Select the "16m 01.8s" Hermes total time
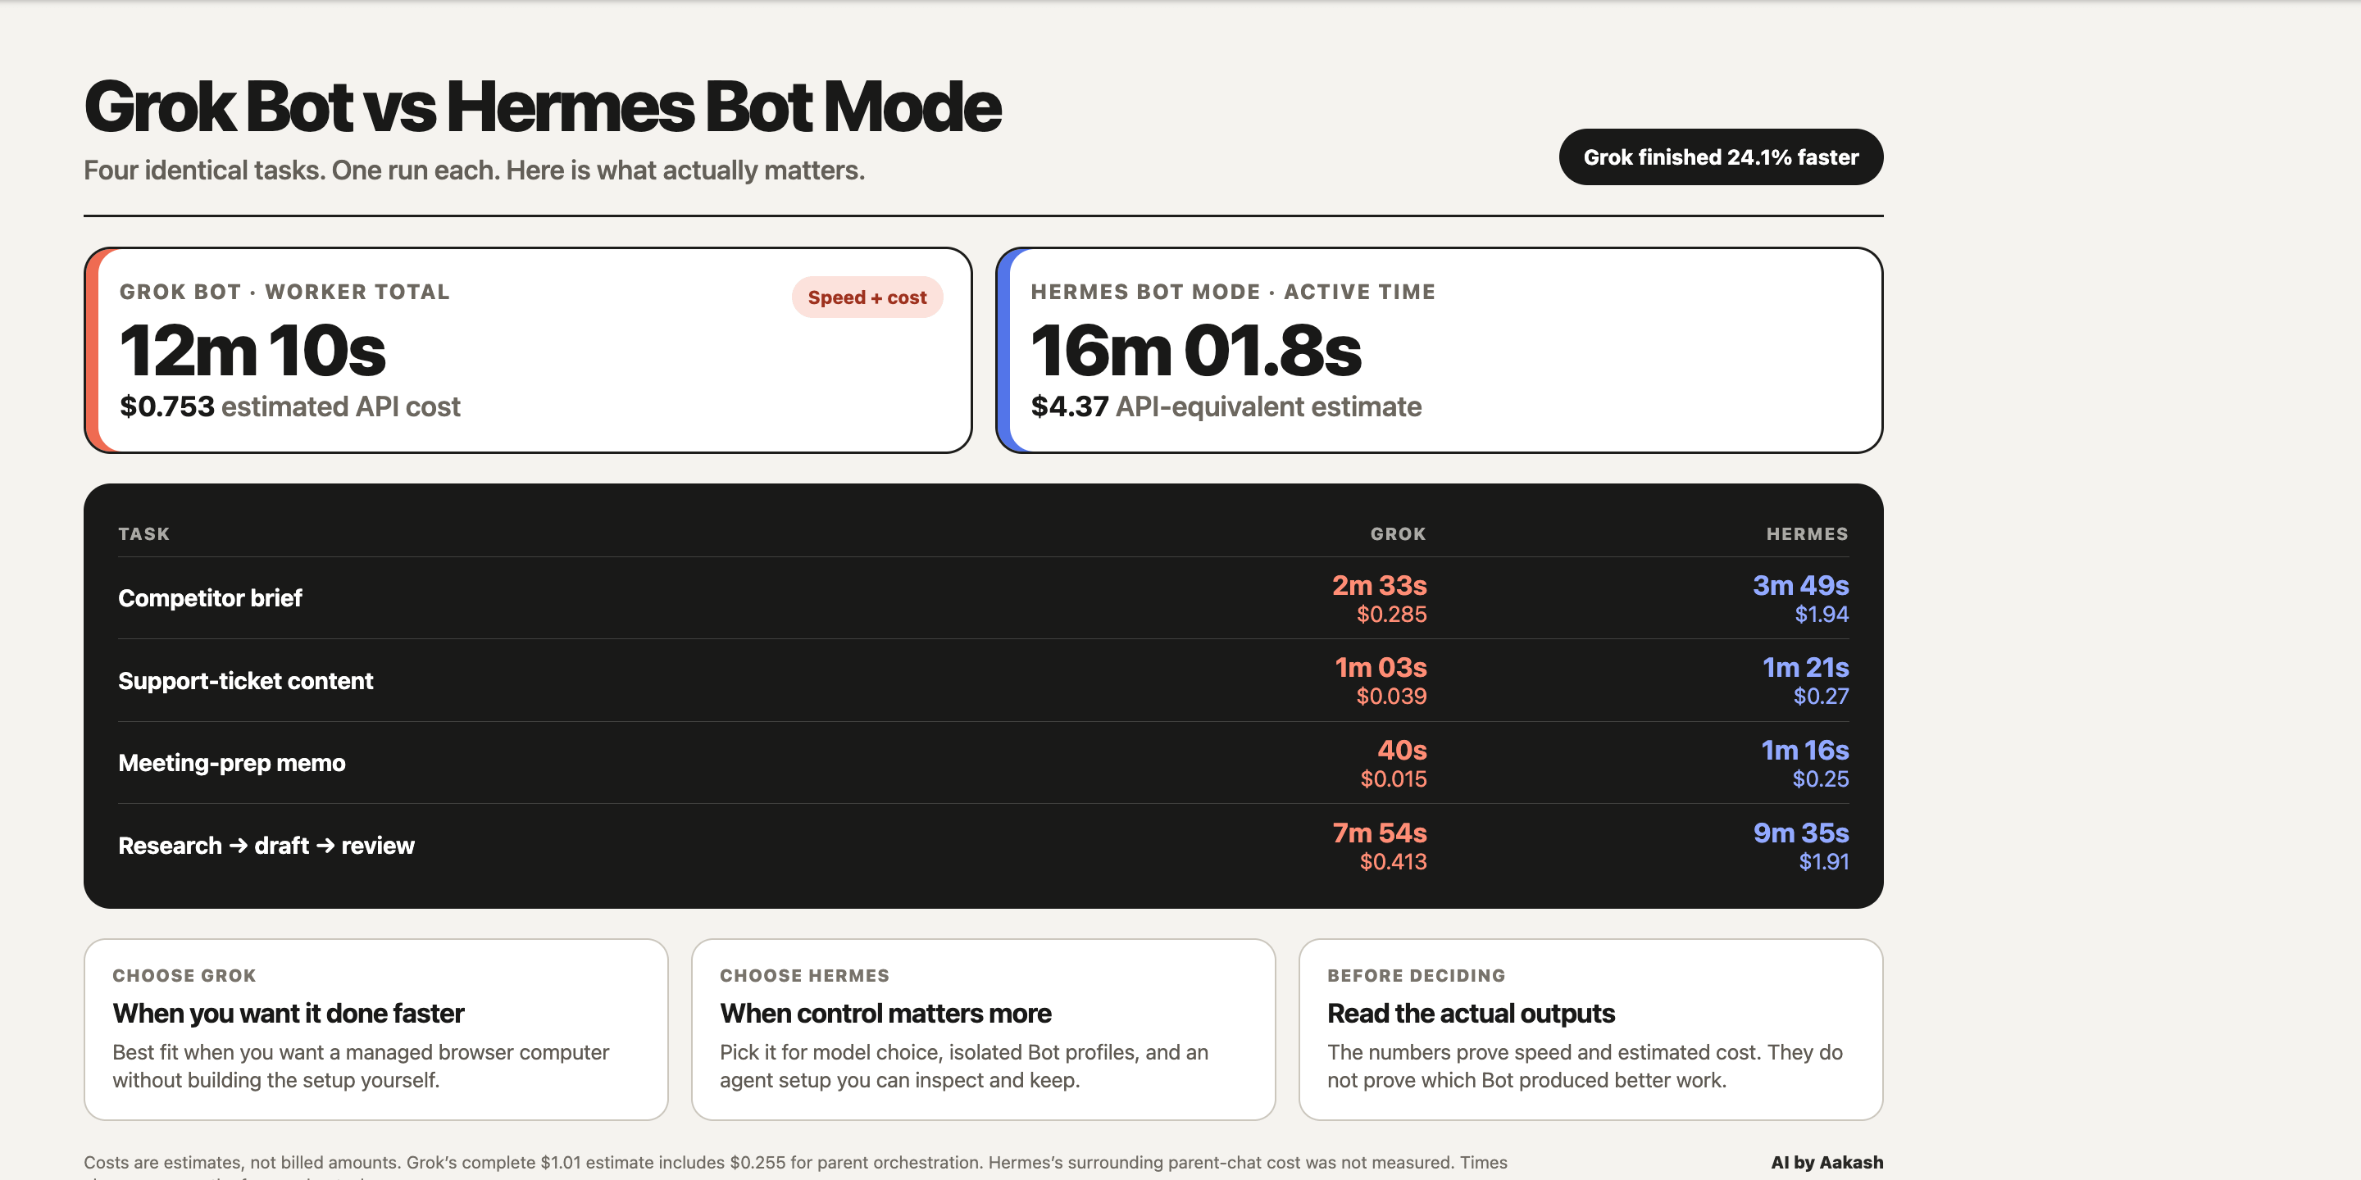This screenshot has height=1180, width=2361. (1196, 350)
